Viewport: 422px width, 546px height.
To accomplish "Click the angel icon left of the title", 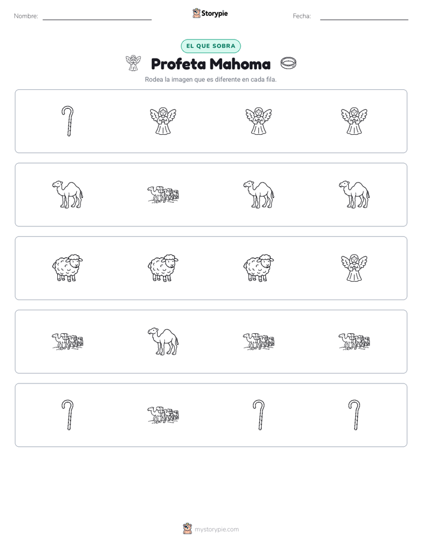I will (x=133, y=63).
